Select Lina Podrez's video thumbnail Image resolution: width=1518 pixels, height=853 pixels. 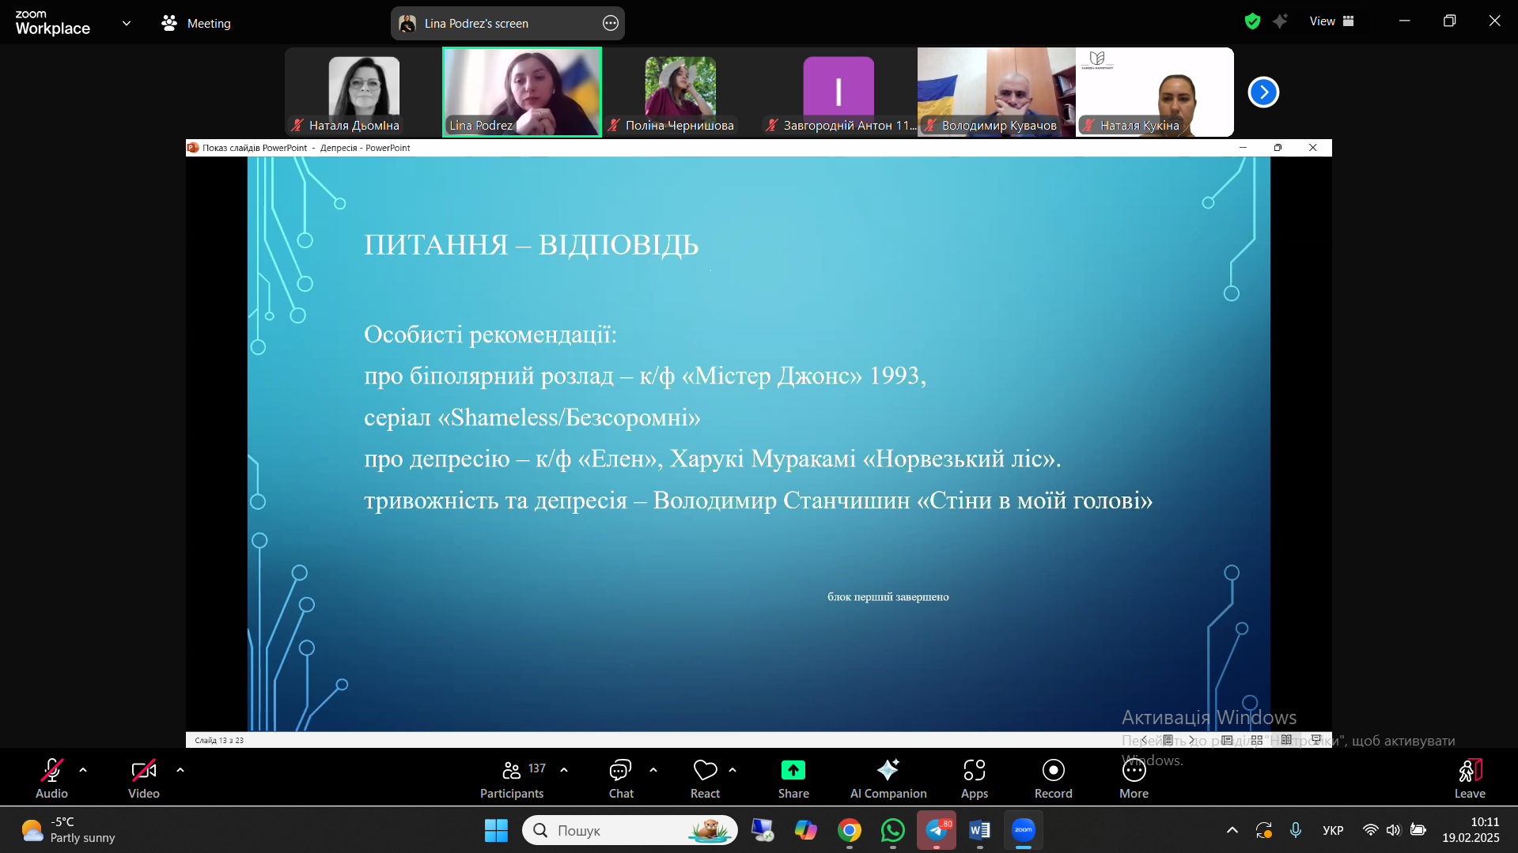tap(522, 92)
